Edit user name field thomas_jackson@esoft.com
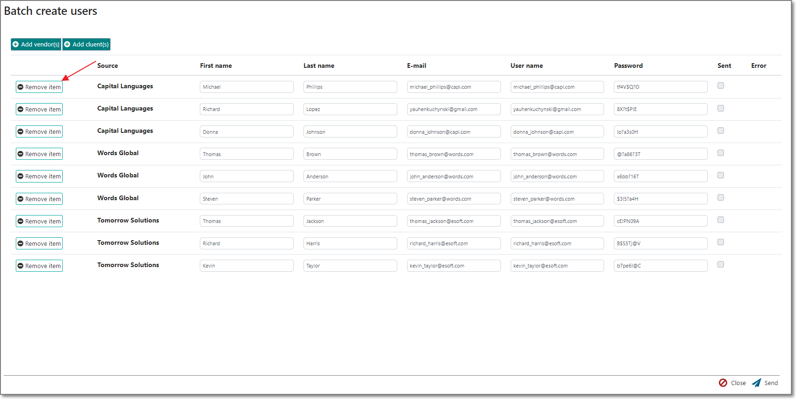The image size is (796, 399). (x=557, y=221)
